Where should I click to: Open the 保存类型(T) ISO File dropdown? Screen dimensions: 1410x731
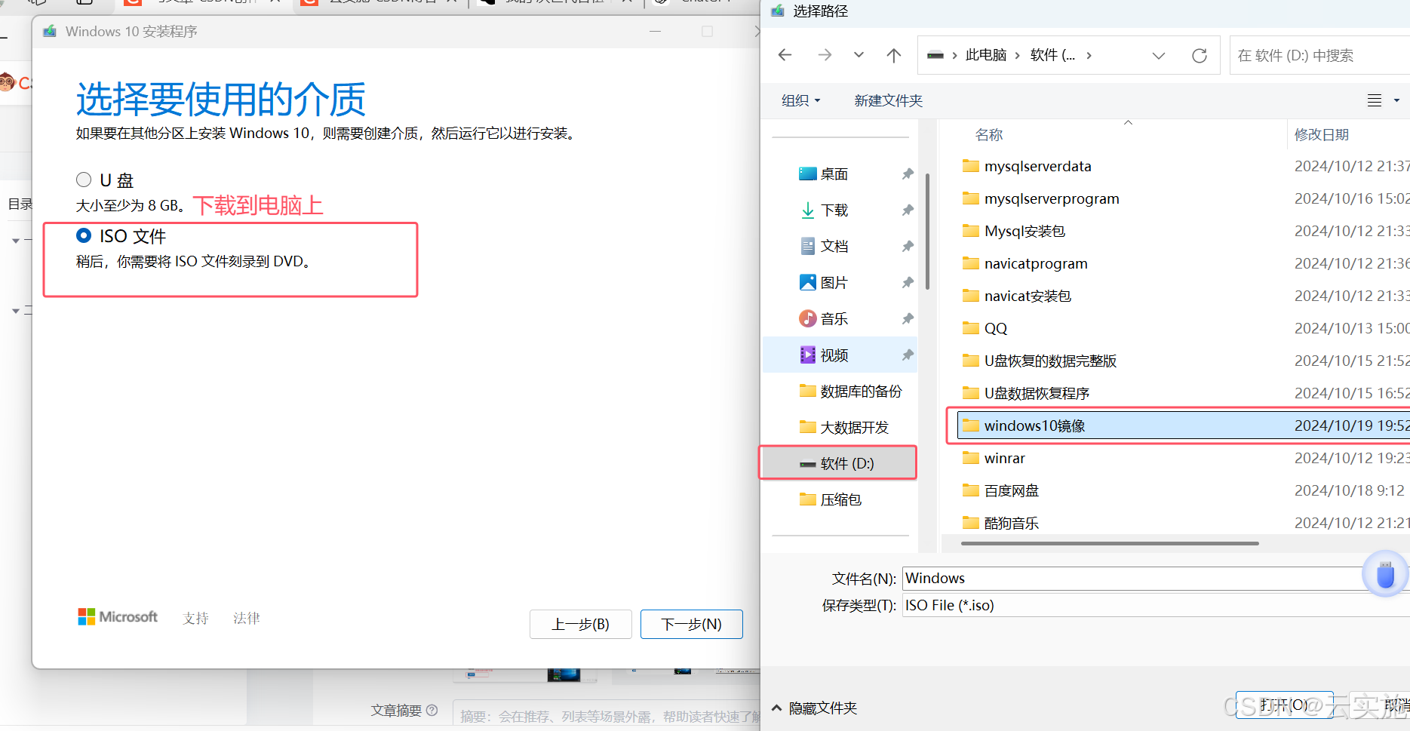pyautogui.click(x=1156, y=606)
